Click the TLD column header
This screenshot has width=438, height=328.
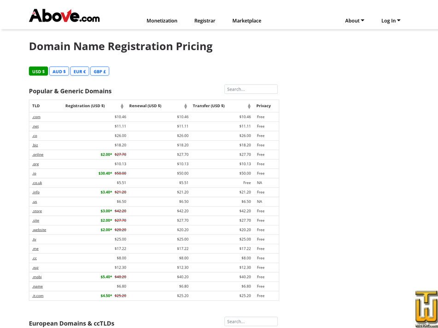click(x=36, y=106)
